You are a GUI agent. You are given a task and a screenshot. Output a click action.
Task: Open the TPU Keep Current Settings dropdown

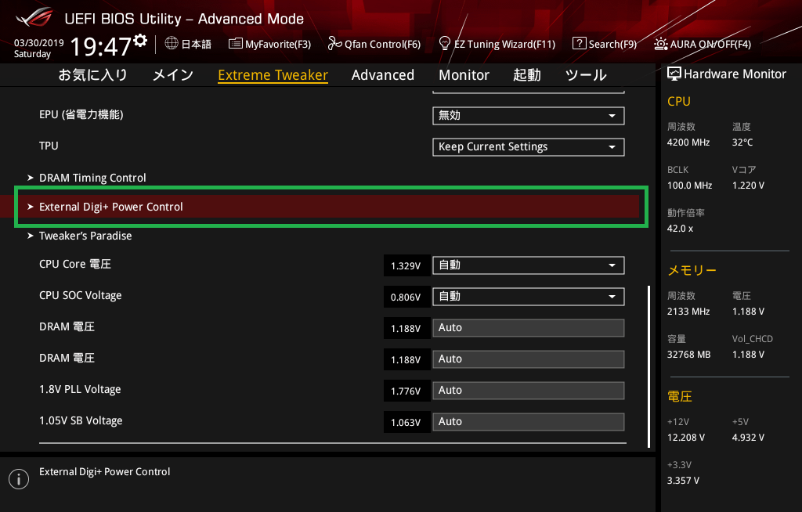pos(529,147)
